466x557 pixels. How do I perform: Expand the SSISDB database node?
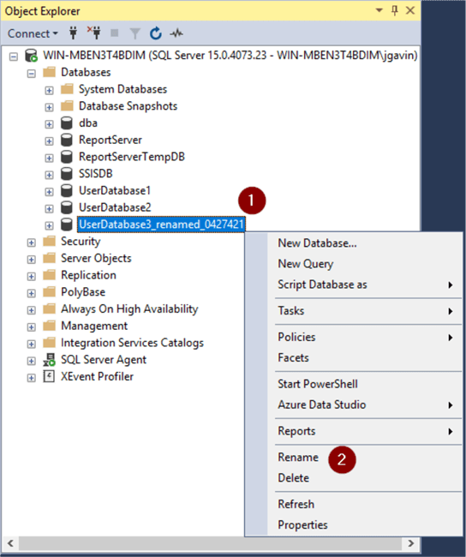[x=49, y=175]
